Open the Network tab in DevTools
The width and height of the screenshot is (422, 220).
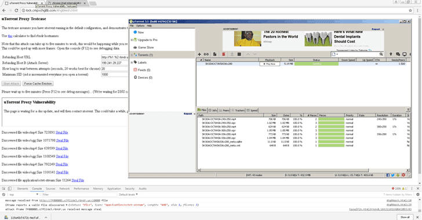[x=64, y=189]
